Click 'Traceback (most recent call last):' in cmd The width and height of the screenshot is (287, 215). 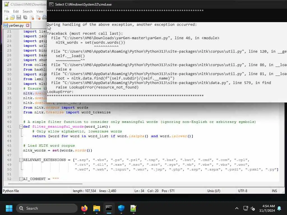85,34
